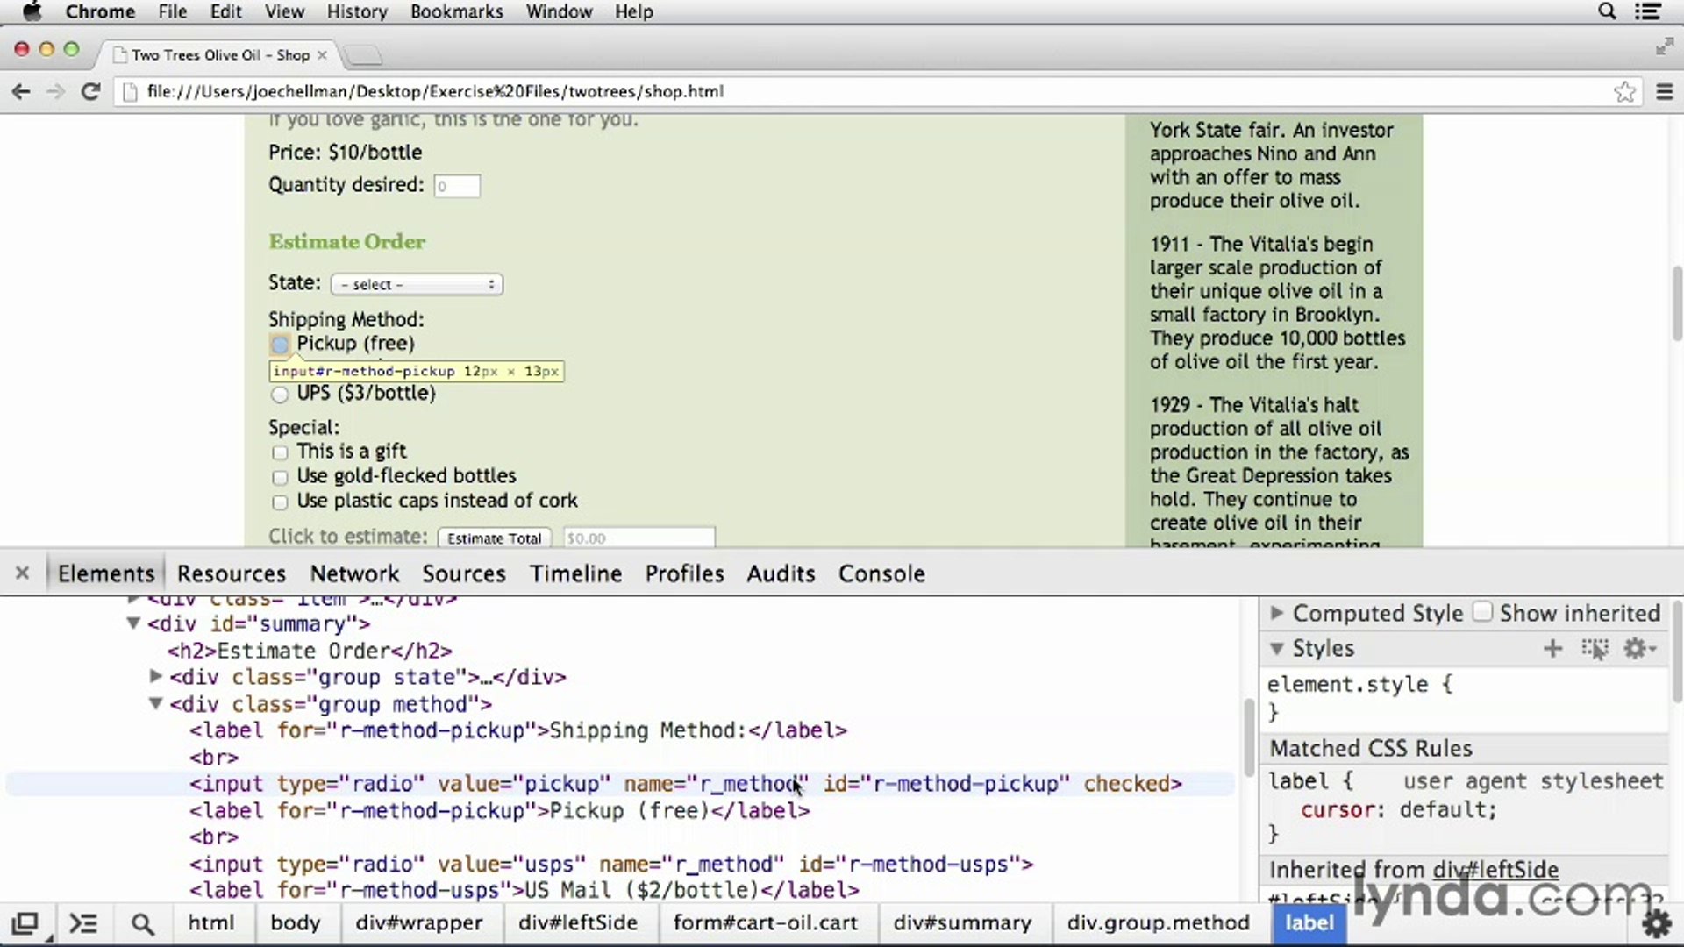
Task: Reload the page with the refresh icon
Action: [x=90, y=91]
